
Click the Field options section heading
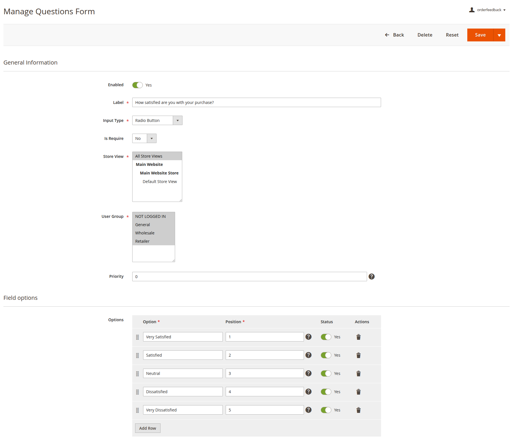coord(21,298)
